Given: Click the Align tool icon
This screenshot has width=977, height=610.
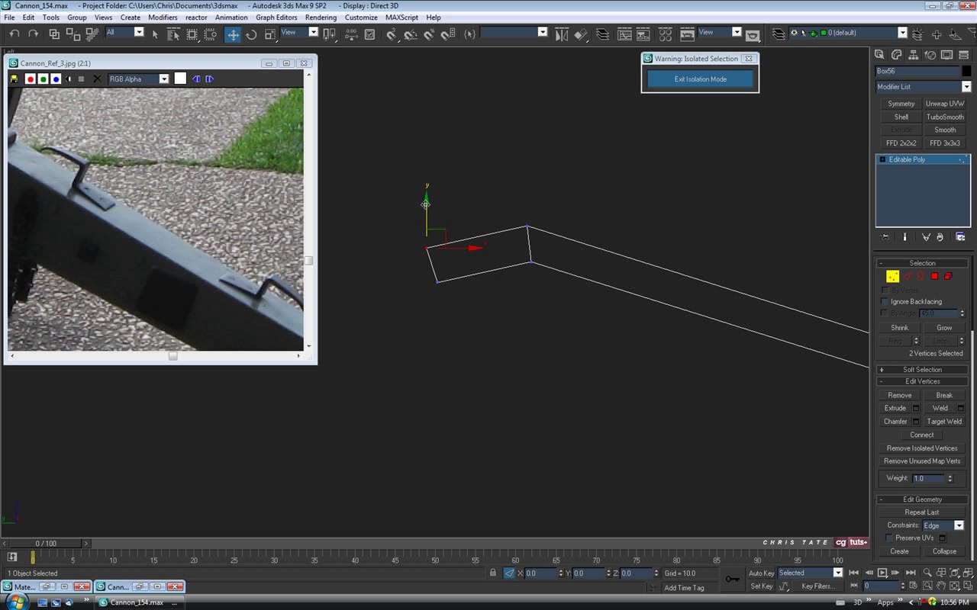Looking at the screenshot, I should point(581,34).
